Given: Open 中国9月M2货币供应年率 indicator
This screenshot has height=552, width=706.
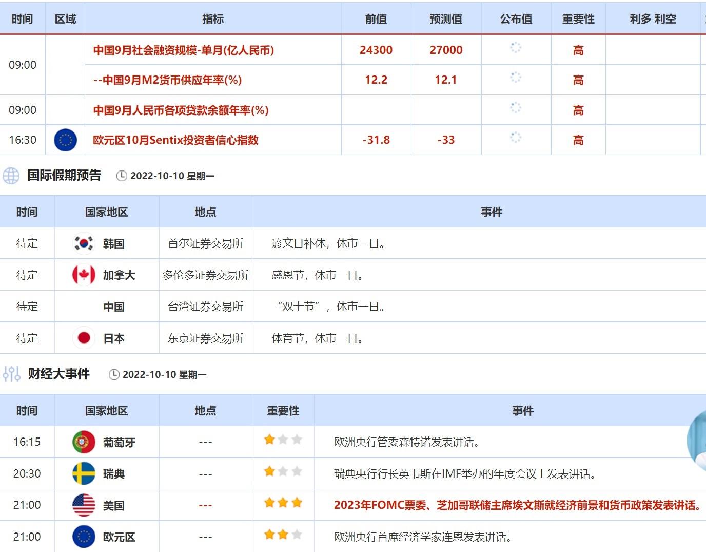Looking at the screenshot, I should (x=167, y=80).
